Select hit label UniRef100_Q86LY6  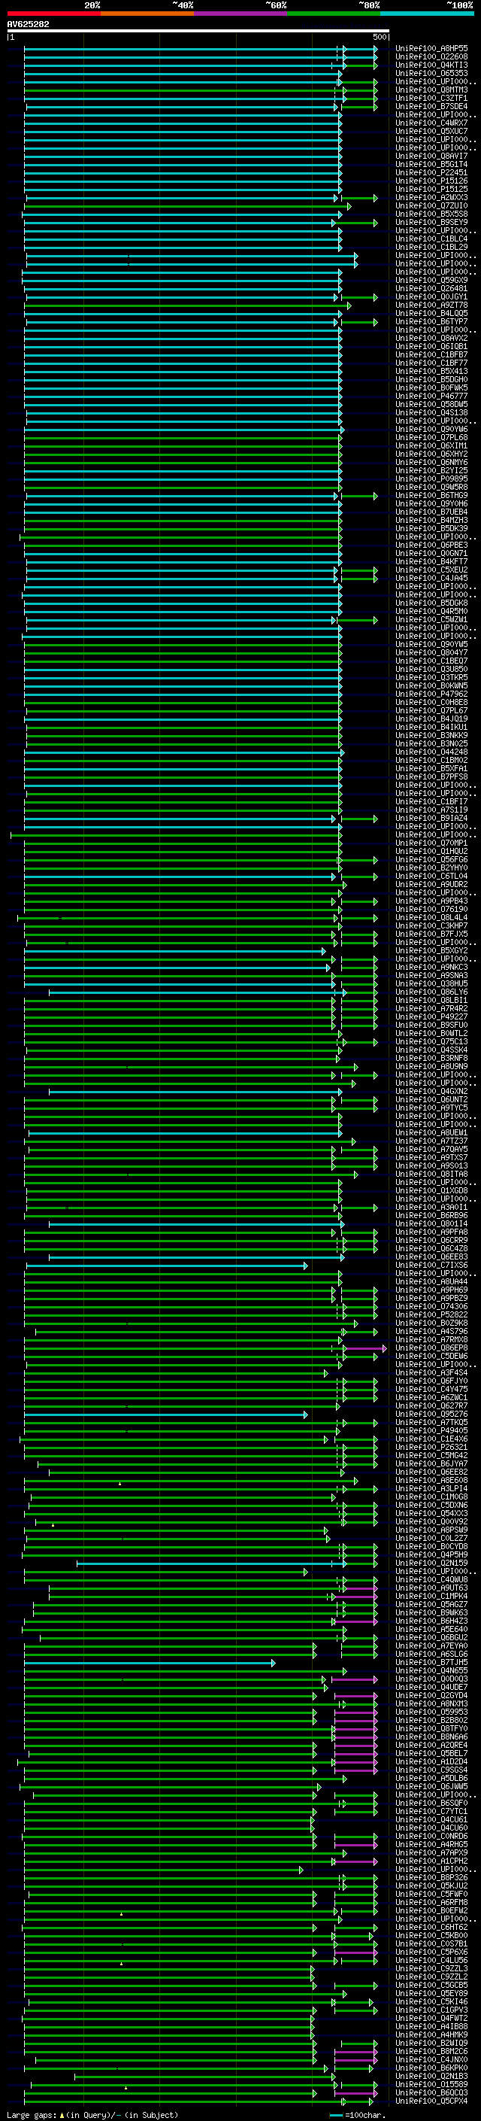tap(431, 992)
